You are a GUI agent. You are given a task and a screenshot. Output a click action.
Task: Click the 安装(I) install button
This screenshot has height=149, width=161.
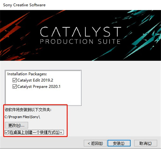tap(119, 143)
